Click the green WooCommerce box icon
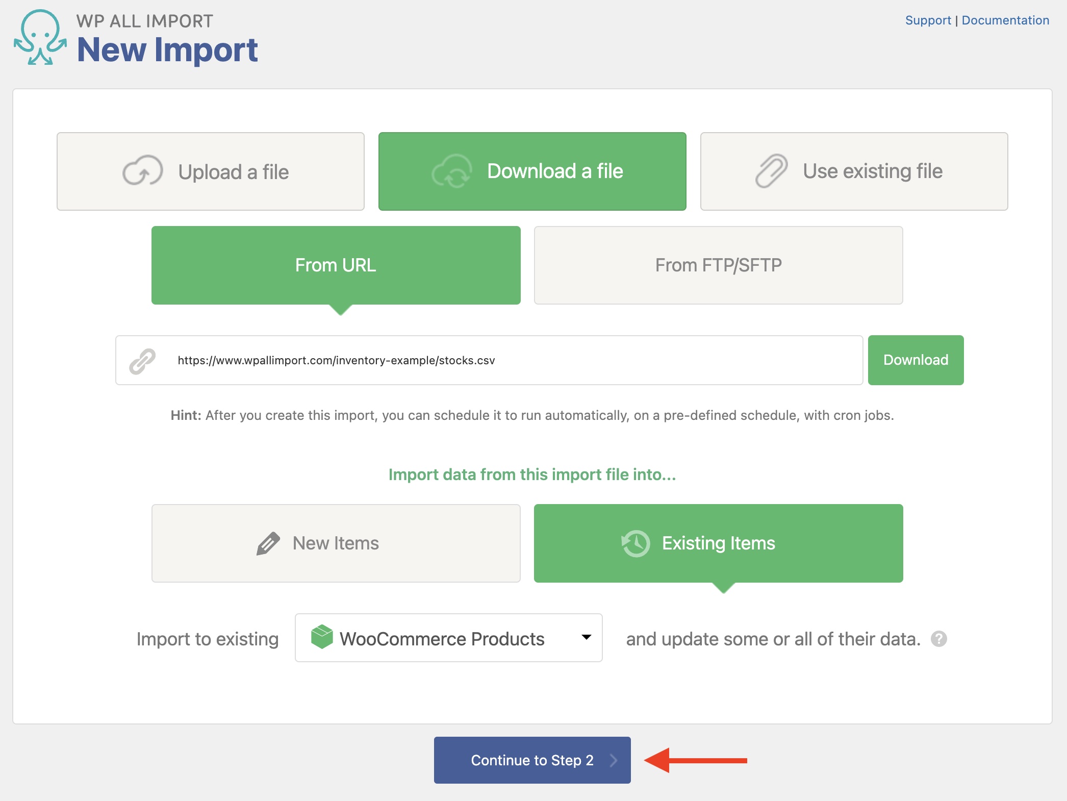The image size is (1067, 801). (322, 637)
